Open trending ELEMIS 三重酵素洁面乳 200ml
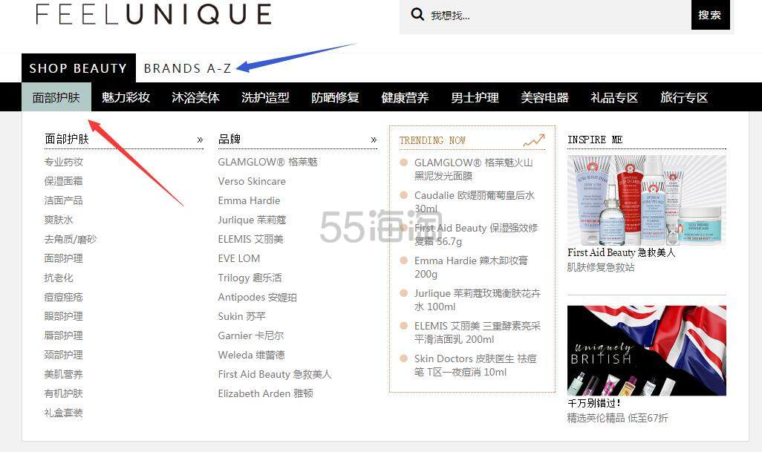The width and height of the screenshot is (762, 452). pos(478,332)
